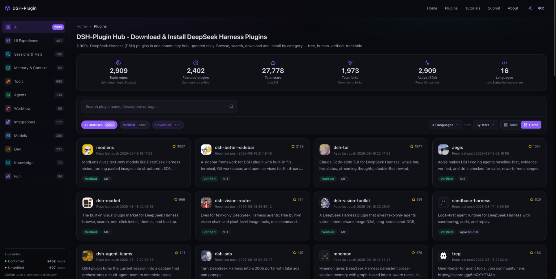Toggle the light/dark theme sun icon
The height and width of the screenshot is (279, 556).
click(x=530, y=8)
